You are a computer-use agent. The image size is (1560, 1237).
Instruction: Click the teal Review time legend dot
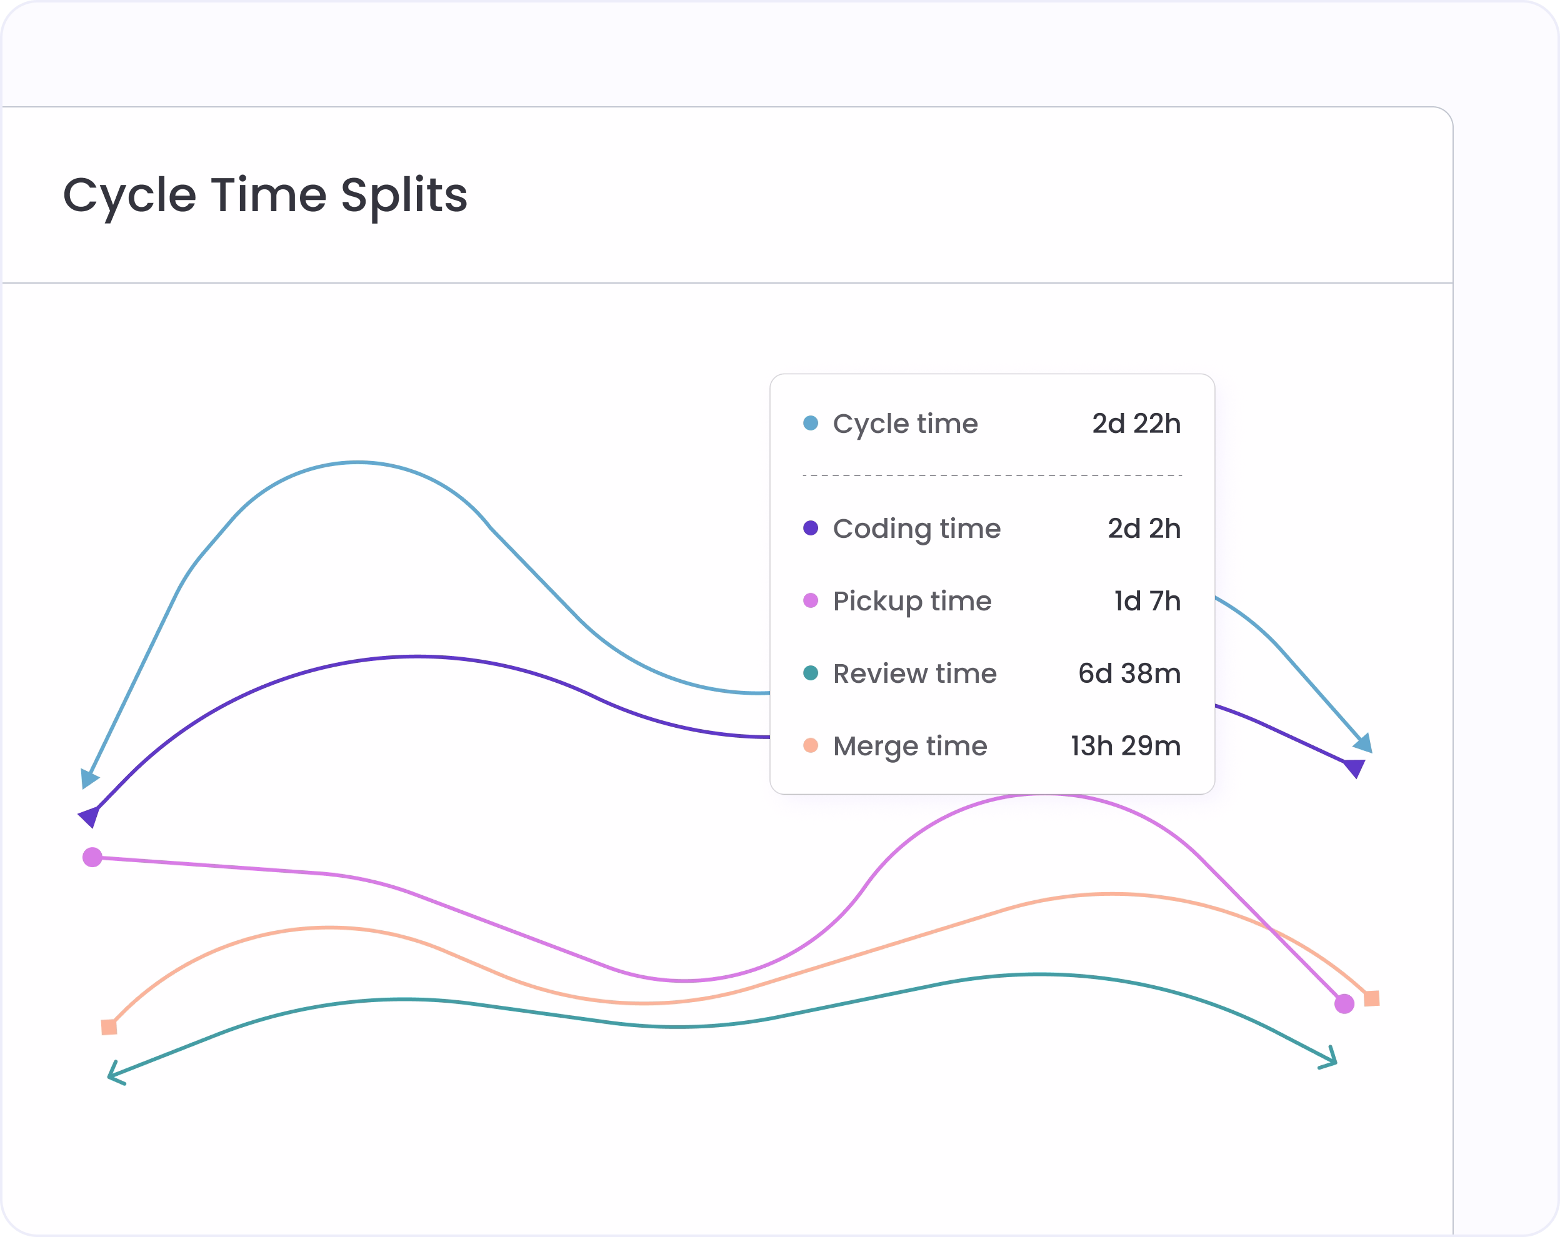[x=811, y=673]
